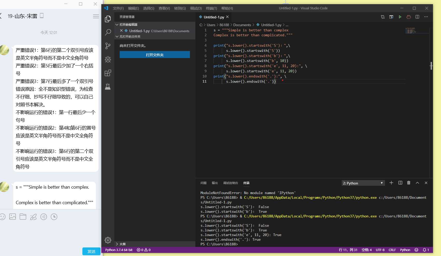The height and width of the screenshot is (256, 441).
Task: Click the 发送 button in chat
Action: point(91,251)
